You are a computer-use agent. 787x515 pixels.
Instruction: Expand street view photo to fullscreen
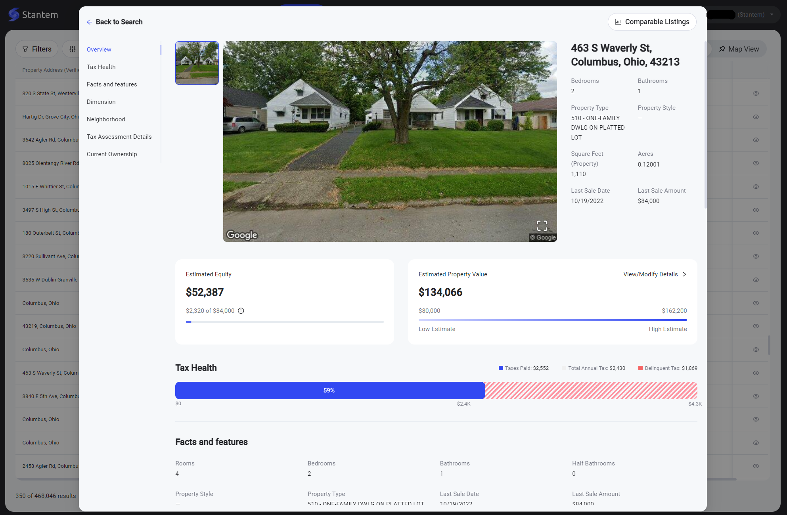[x=542, y=226]
